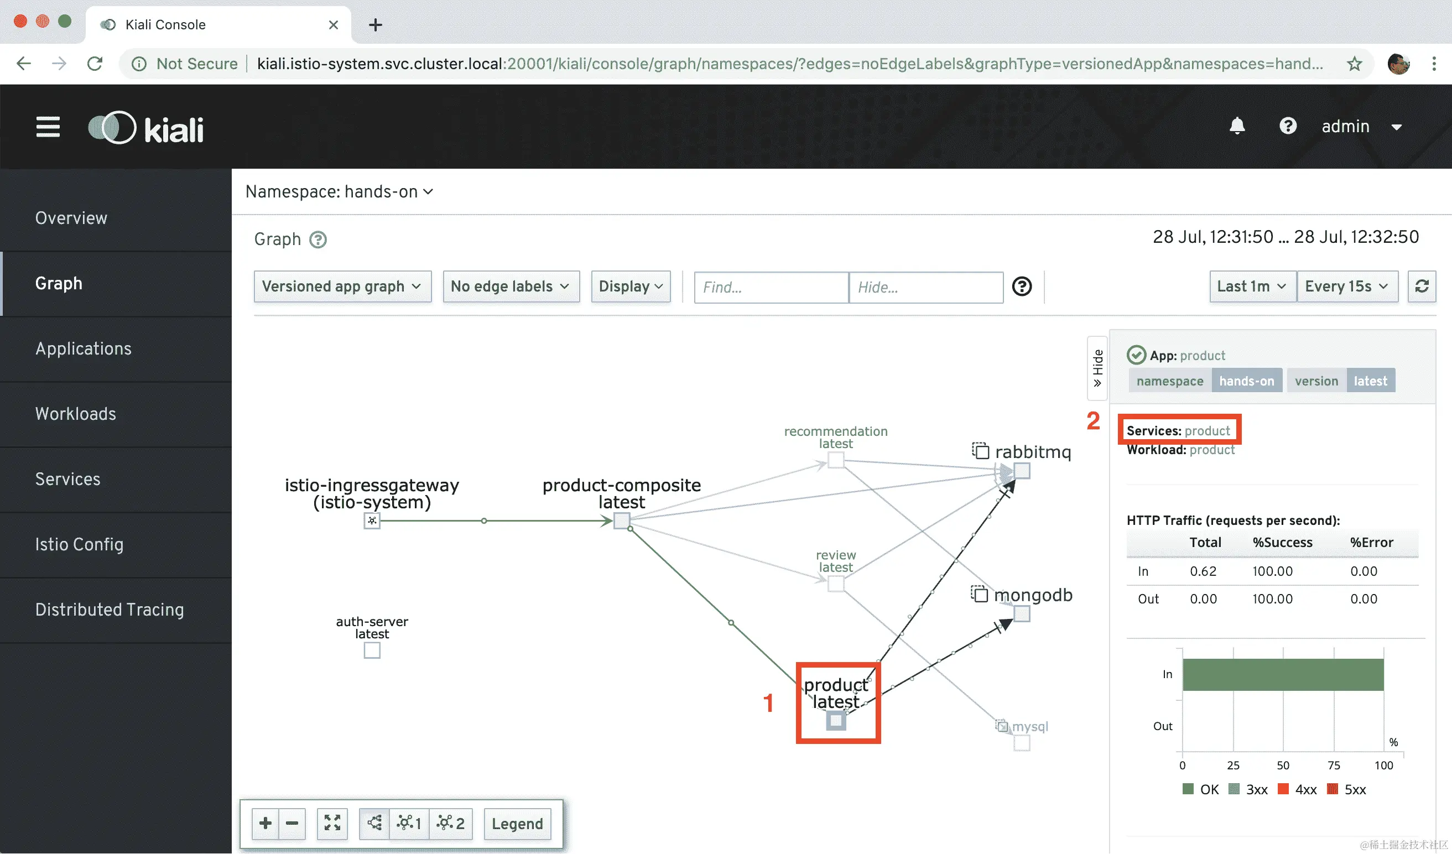Open the No edge labels dropdown
1452x854 pixels.
point(511,287)
